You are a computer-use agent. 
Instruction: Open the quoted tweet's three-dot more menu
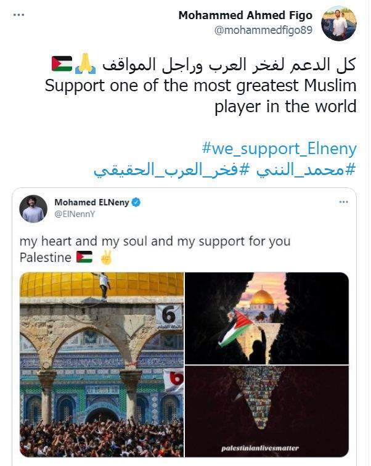[343, 202]
